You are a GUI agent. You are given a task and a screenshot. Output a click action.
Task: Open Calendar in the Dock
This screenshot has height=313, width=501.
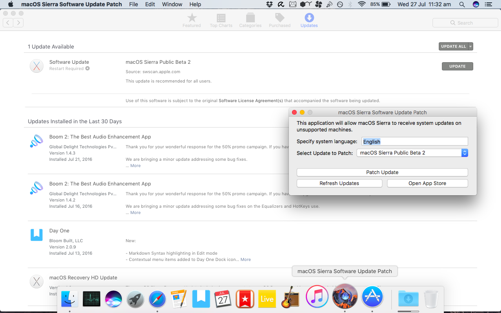pyautogui.click(x=223, y=299)
